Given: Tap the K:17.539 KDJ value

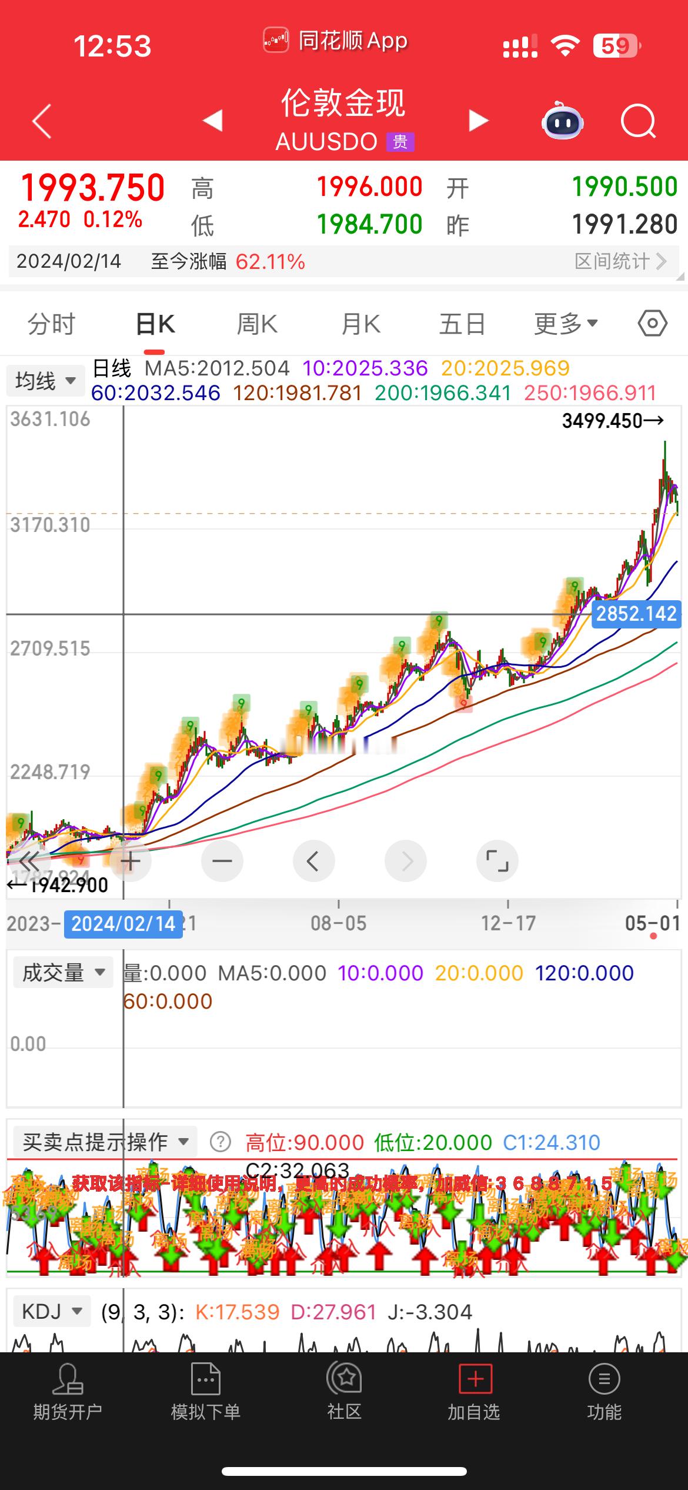Looking at the screenshot, I should [237, 1312].
